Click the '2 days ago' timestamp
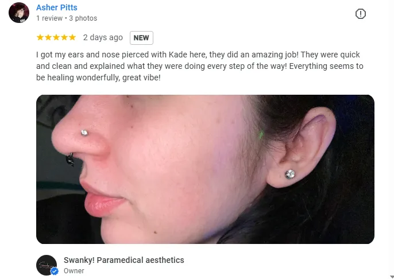Screen dimensions: 394x279 (103, 37)
